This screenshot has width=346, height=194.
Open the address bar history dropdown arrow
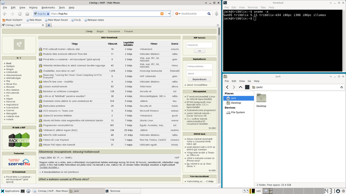coord(169,14)
